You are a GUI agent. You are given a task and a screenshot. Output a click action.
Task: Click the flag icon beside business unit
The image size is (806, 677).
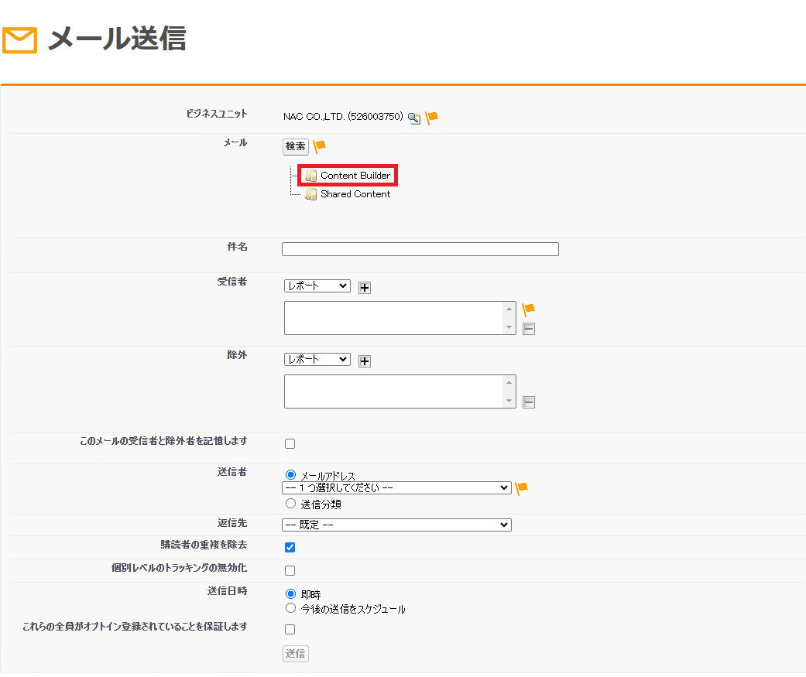coord(432,118)
